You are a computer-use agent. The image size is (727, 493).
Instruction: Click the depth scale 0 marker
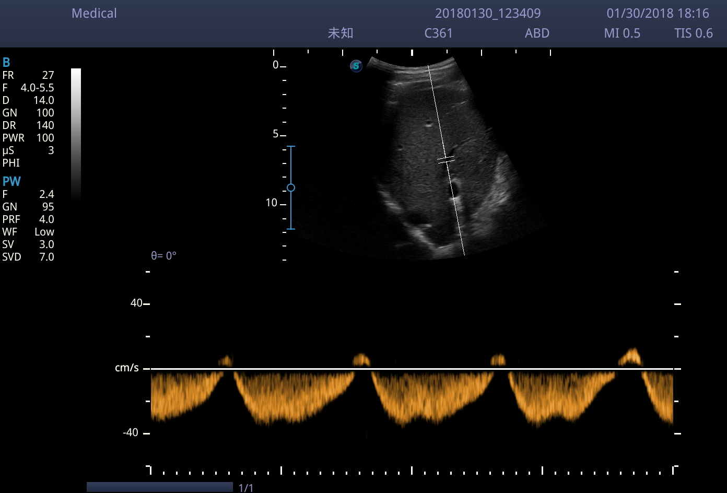[x=276, y=65]
